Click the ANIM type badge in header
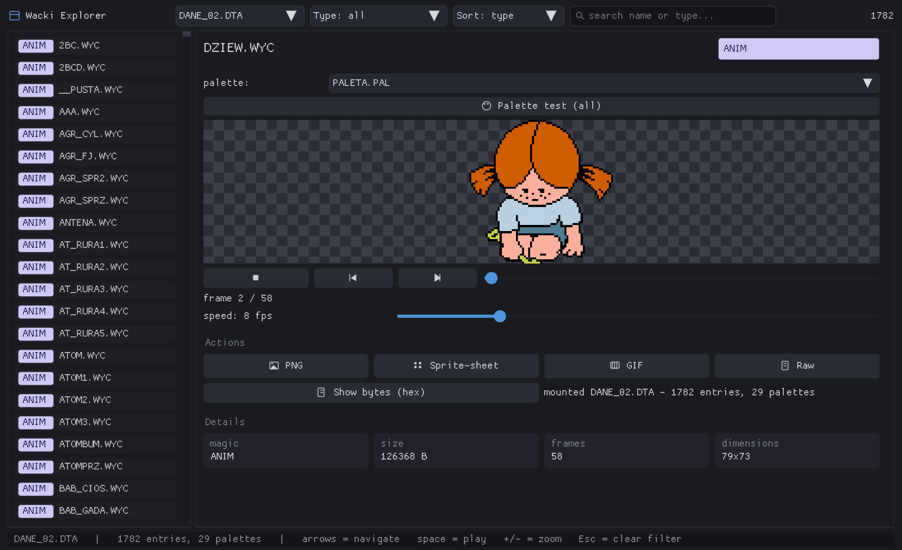Screen dimensions: 902x550 click(x=798, y=49)
